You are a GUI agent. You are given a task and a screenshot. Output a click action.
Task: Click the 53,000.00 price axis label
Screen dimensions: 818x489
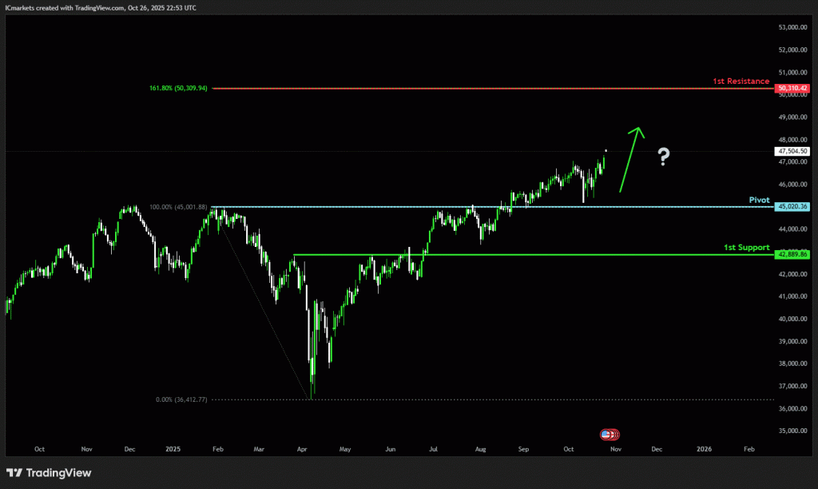792,27
